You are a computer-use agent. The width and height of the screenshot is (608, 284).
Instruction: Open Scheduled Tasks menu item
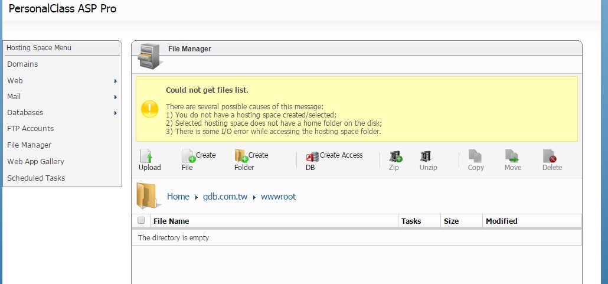pyautogui.click(x=36, y=178)
